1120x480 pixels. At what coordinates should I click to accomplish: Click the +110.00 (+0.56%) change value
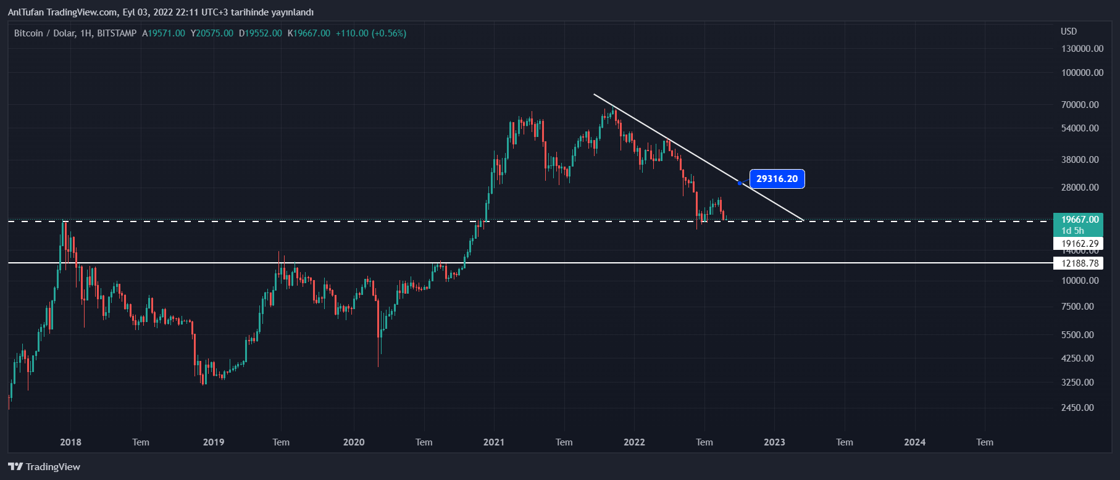point(371,33)
